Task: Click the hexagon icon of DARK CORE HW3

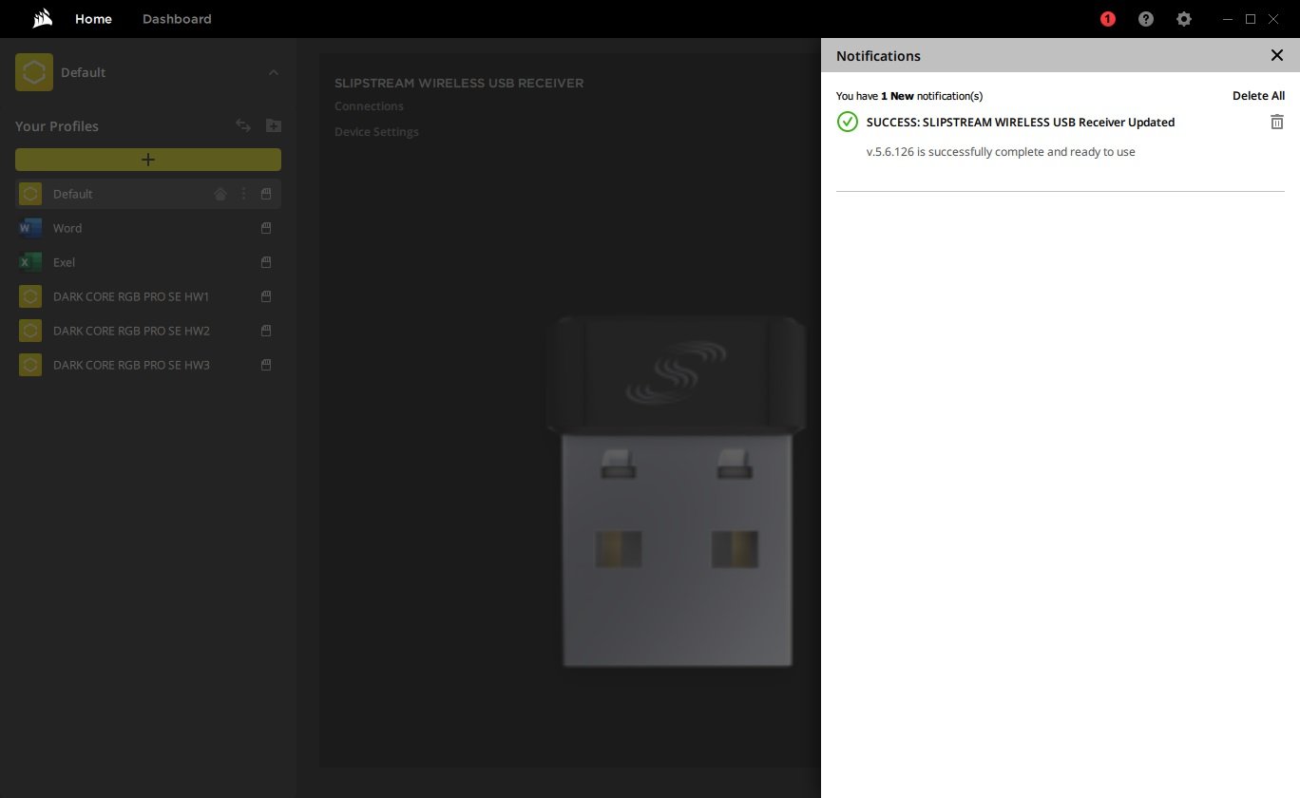Action: click(30, 365)
